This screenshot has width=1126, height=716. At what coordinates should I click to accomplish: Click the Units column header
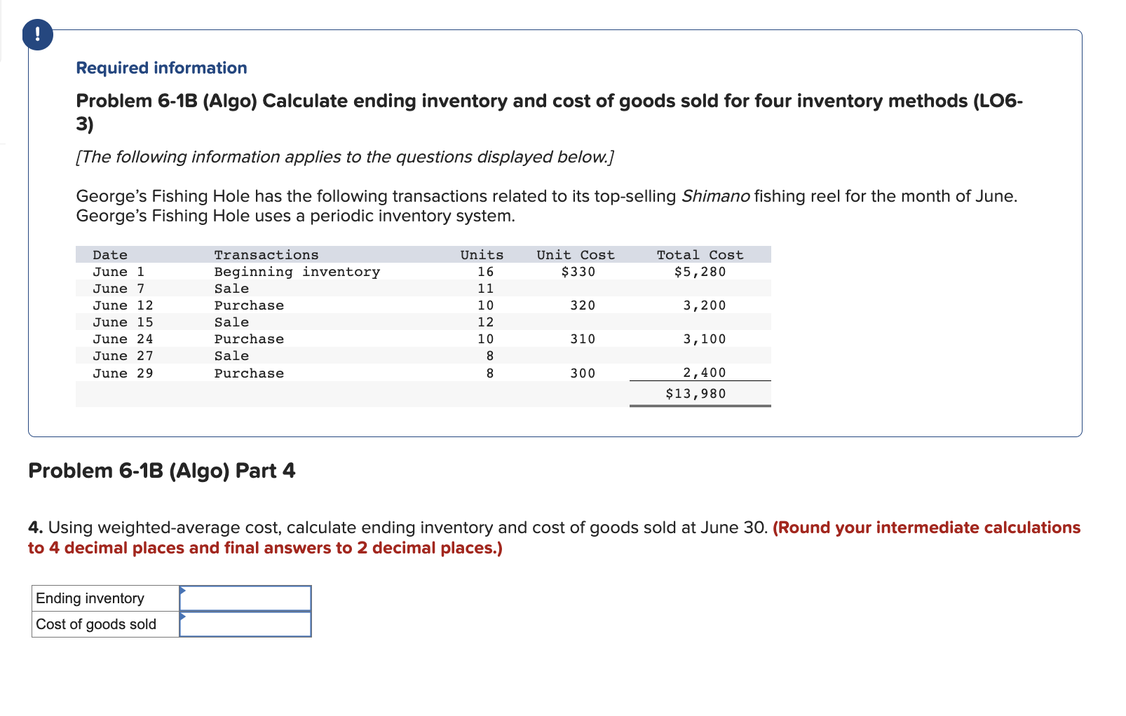tap(482, 254)
